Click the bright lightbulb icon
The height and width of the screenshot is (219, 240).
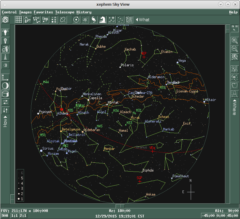pos(5,32)
